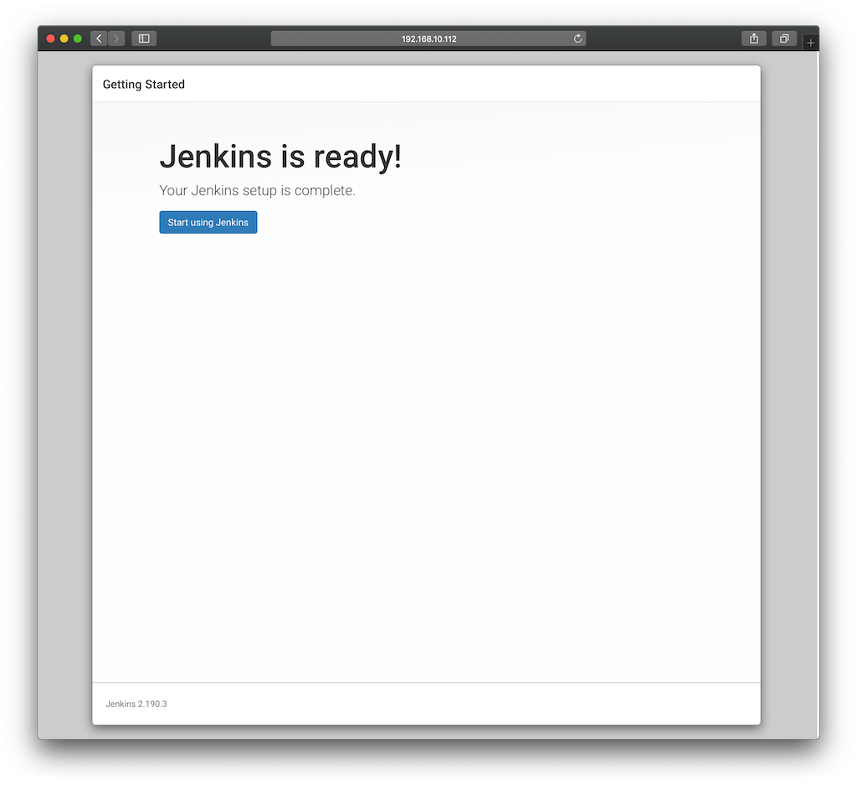Reload the page with the refresh icon
This screenshot has width=857, height=789.
click(577, 39)
